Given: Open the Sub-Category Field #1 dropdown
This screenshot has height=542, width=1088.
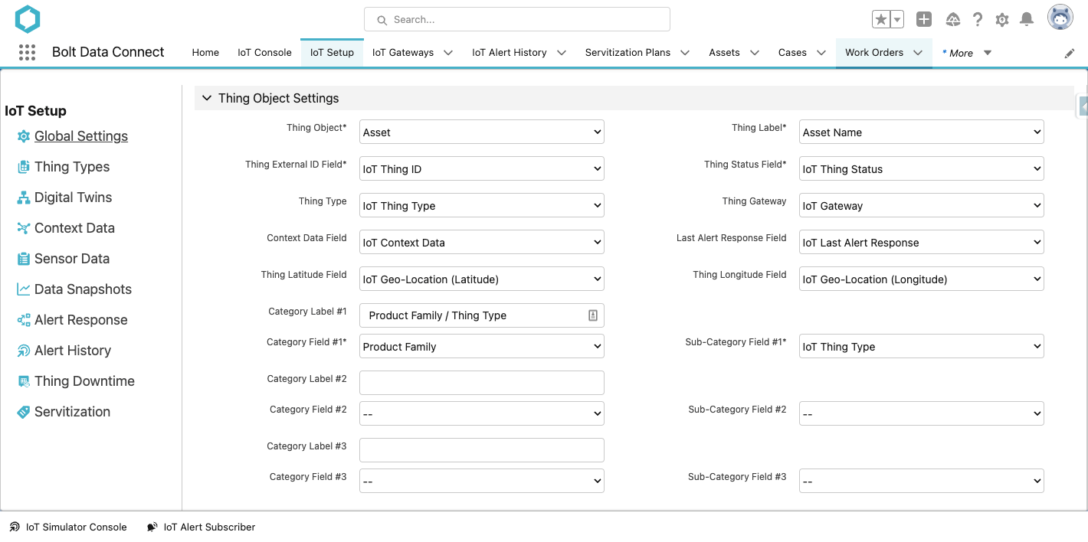Looking at the screenshot, I should coord(922,346).
